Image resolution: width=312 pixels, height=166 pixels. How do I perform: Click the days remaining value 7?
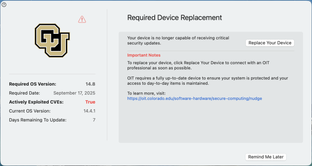pos(94,120)
